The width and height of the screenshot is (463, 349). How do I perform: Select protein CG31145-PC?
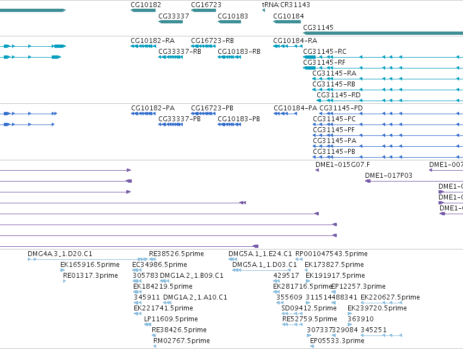point(334,119)
